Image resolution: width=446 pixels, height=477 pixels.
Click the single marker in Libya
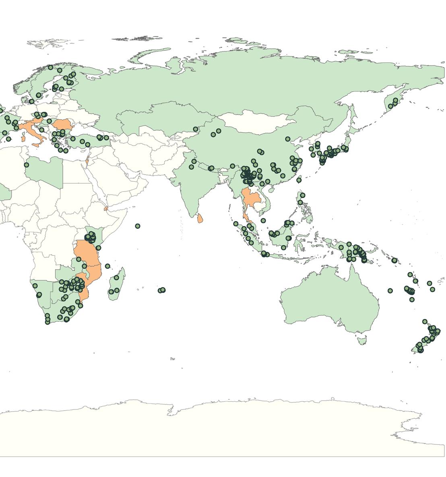[27, 165]
